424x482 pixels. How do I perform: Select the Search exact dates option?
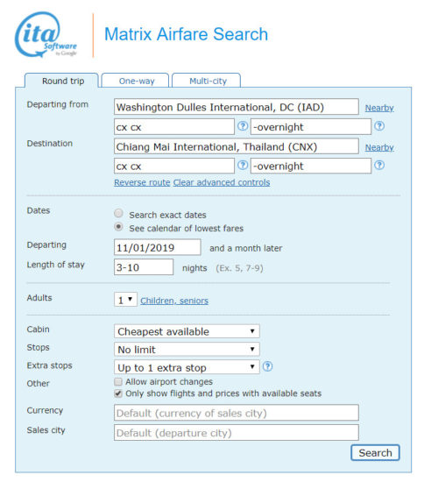(x=118, y=213)
